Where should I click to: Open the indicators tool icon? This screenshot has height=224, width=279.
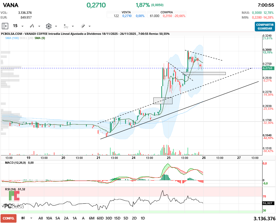66,26
